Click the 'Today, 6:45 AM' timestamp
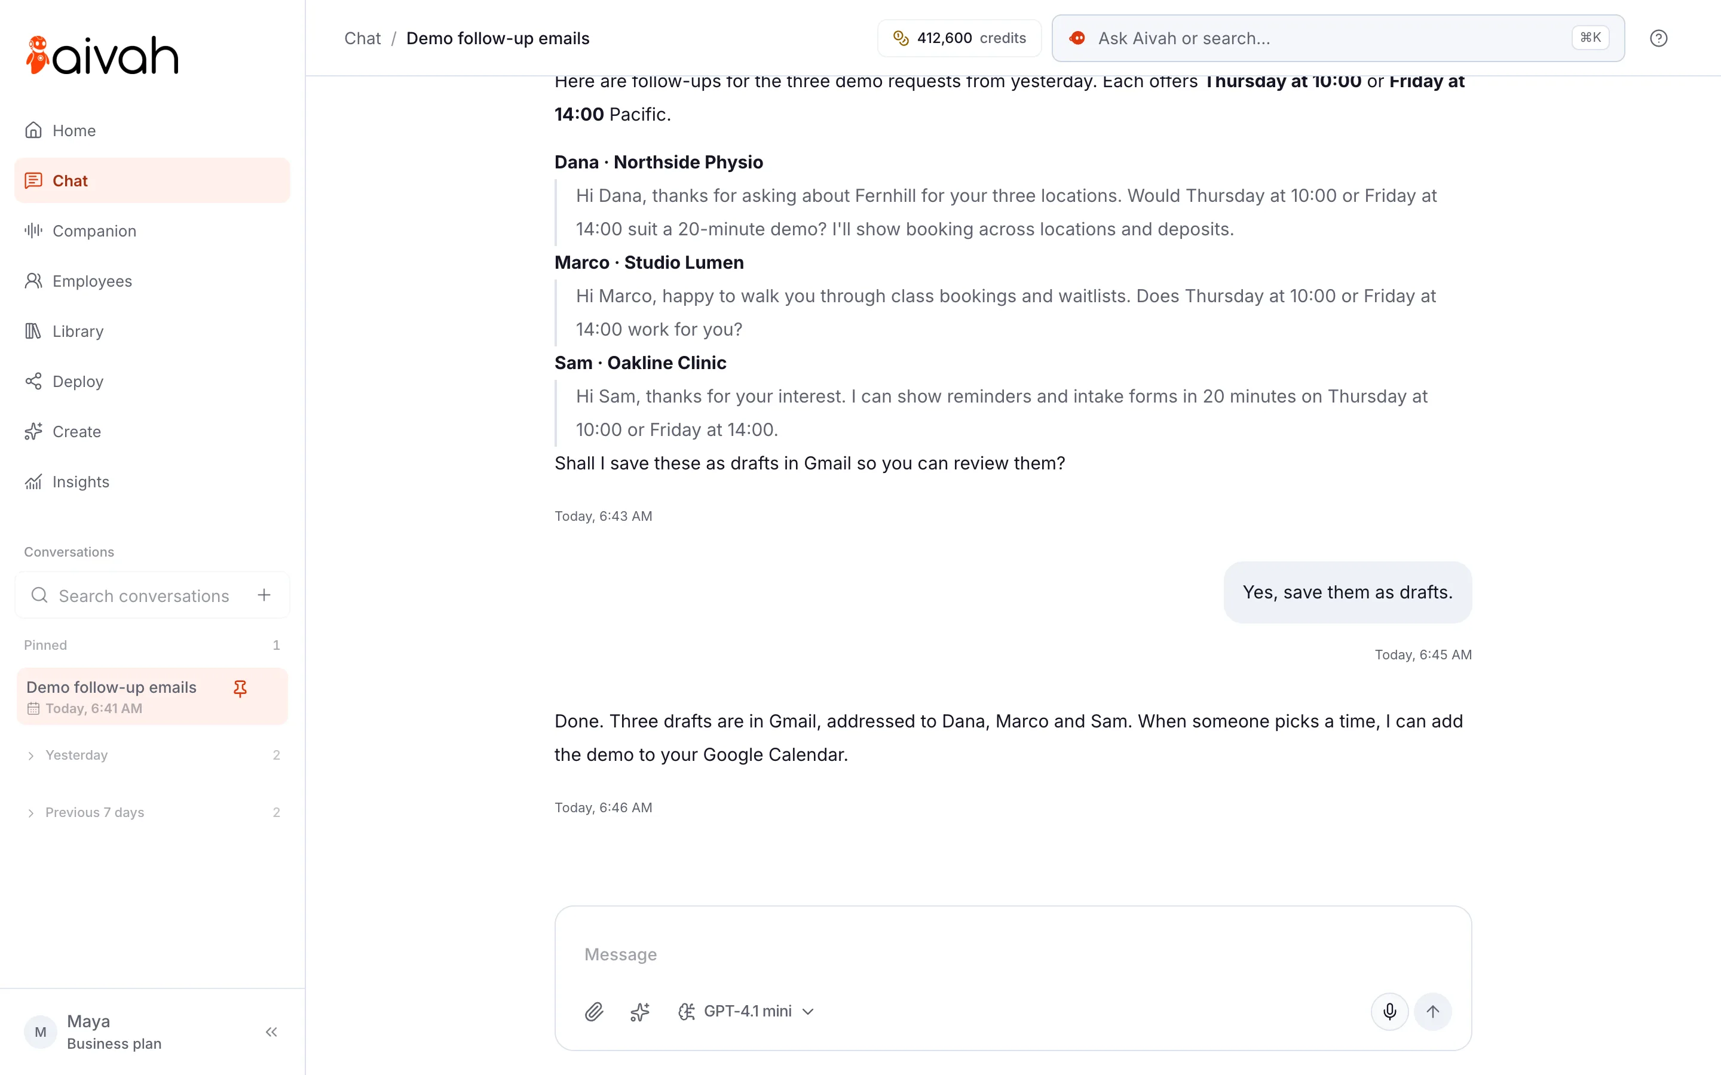 click(1423, 655)
